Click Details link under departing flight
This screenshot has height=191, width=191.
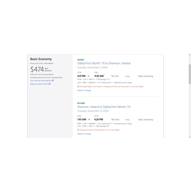pos(80,90)
